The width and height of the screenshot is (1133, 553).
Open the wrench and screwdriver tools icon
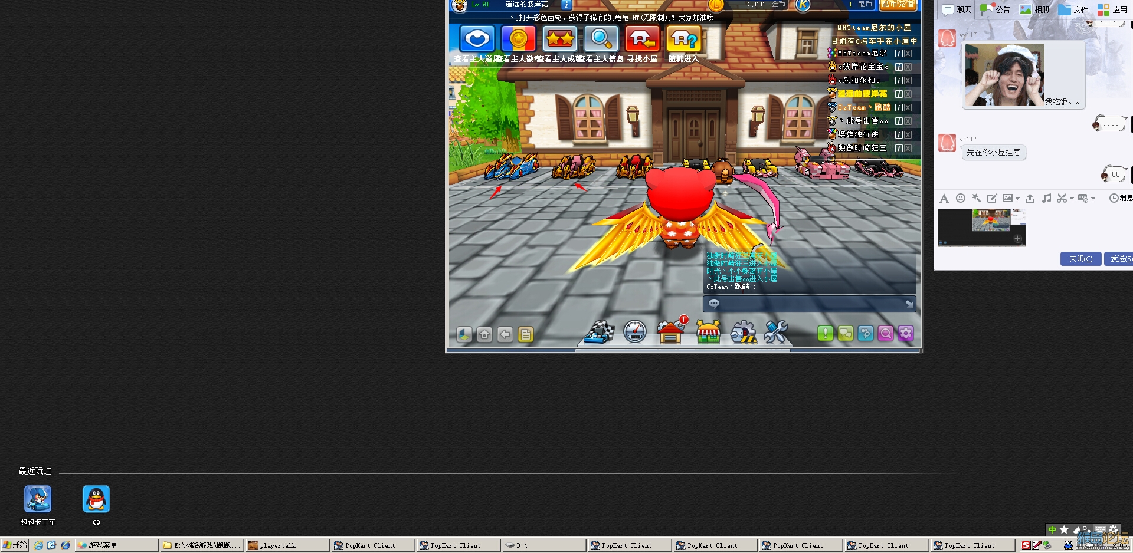tap(776, 332)
